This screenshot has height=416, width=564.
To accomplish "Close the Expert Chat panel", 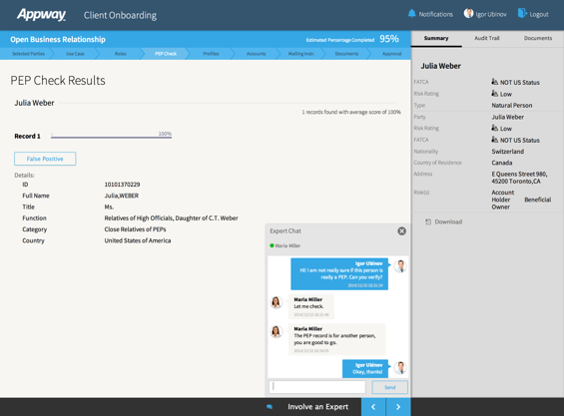I will (x=401, y=230).
